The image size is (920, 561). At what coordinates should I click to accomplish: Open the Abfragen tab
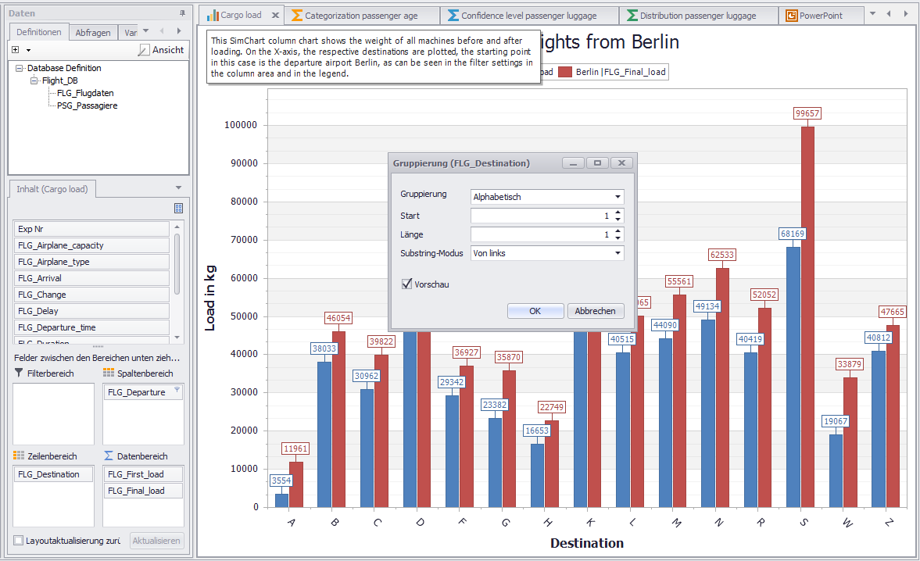(93, 33)
